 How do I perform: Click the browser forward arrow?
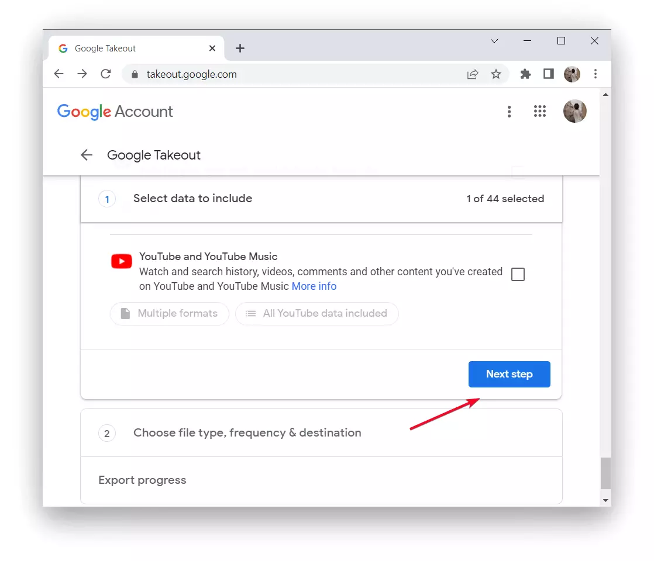click(x=82, y=74)
